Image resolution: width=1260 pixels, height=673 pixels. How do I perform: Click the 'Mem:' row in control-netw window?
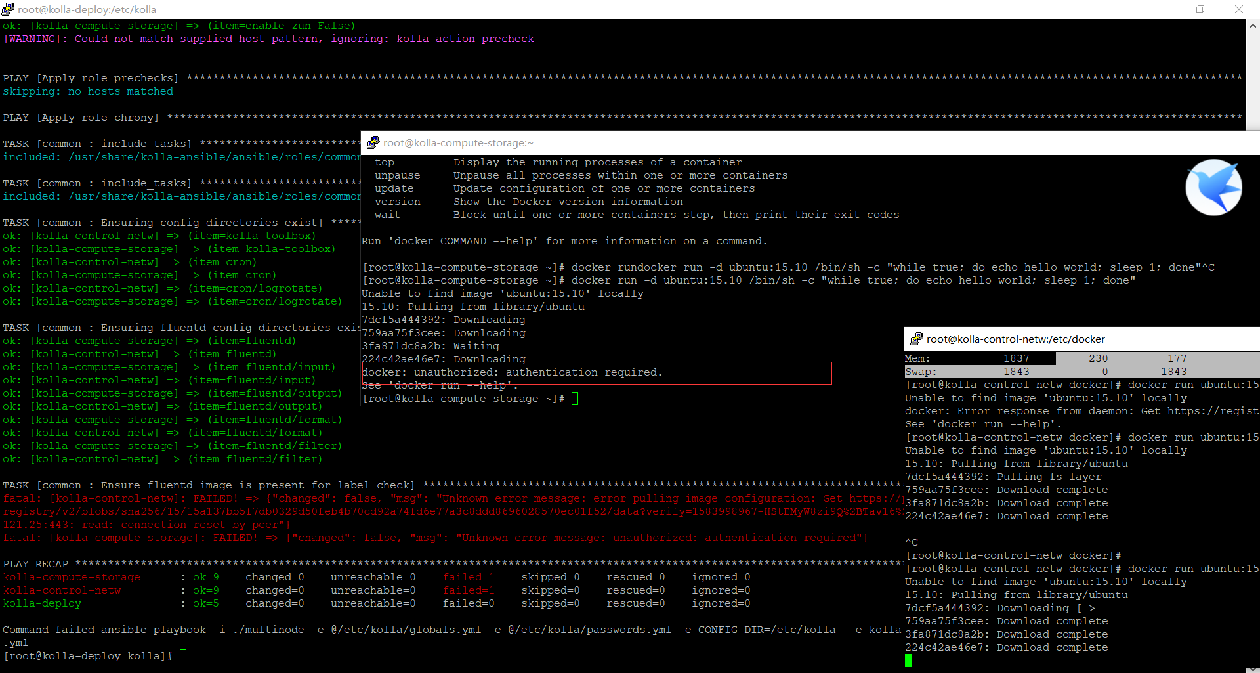point(1082,358)
